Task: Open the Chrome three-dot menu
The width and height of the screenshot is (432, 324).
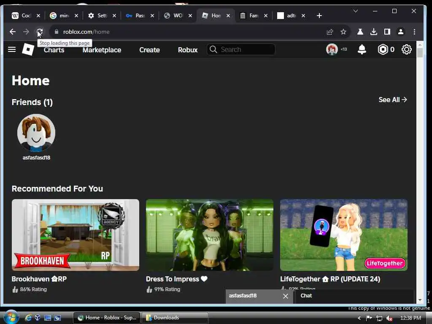Action: point(414,32)
